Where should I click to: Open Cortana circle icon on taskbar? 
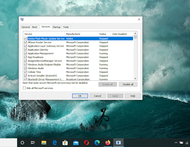point(22,143)
